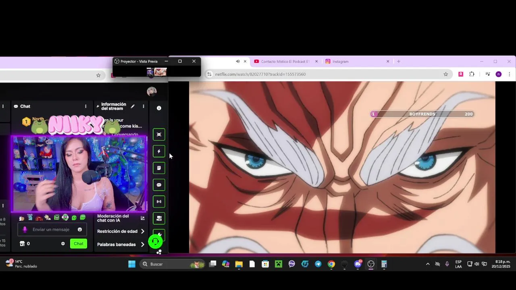The image size is (516, 290).
Task: Open the pink R extension icon
Action: click(x=461, y=74)
